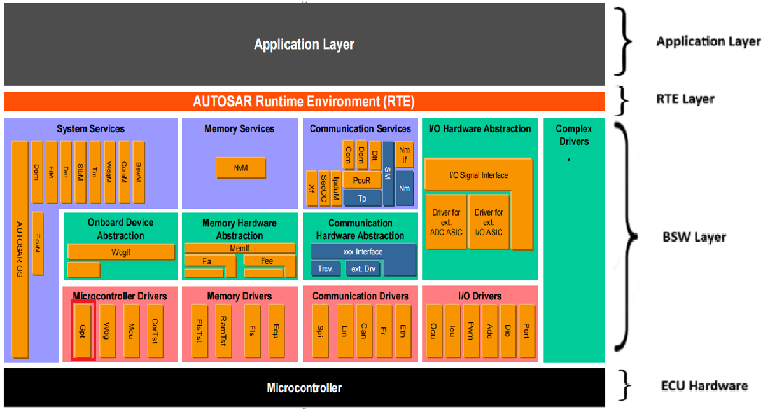Click the black Microcontroller bar
Viewport: 784px width, 419px height.
[x=304, y=388]
